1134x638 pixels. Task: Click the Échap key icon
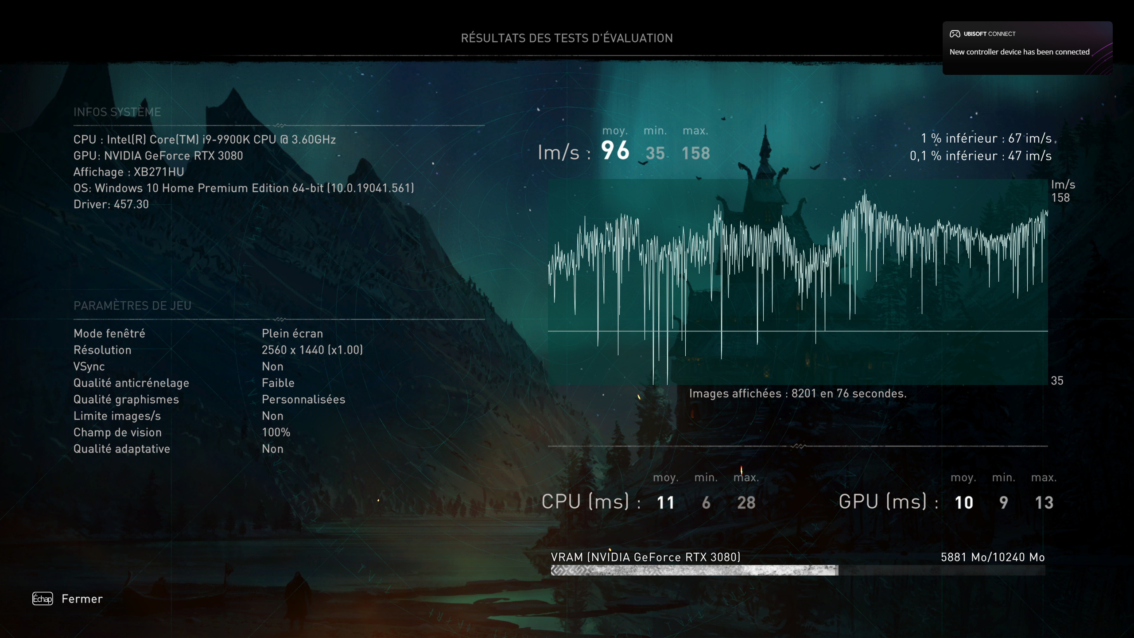[43, 599]
